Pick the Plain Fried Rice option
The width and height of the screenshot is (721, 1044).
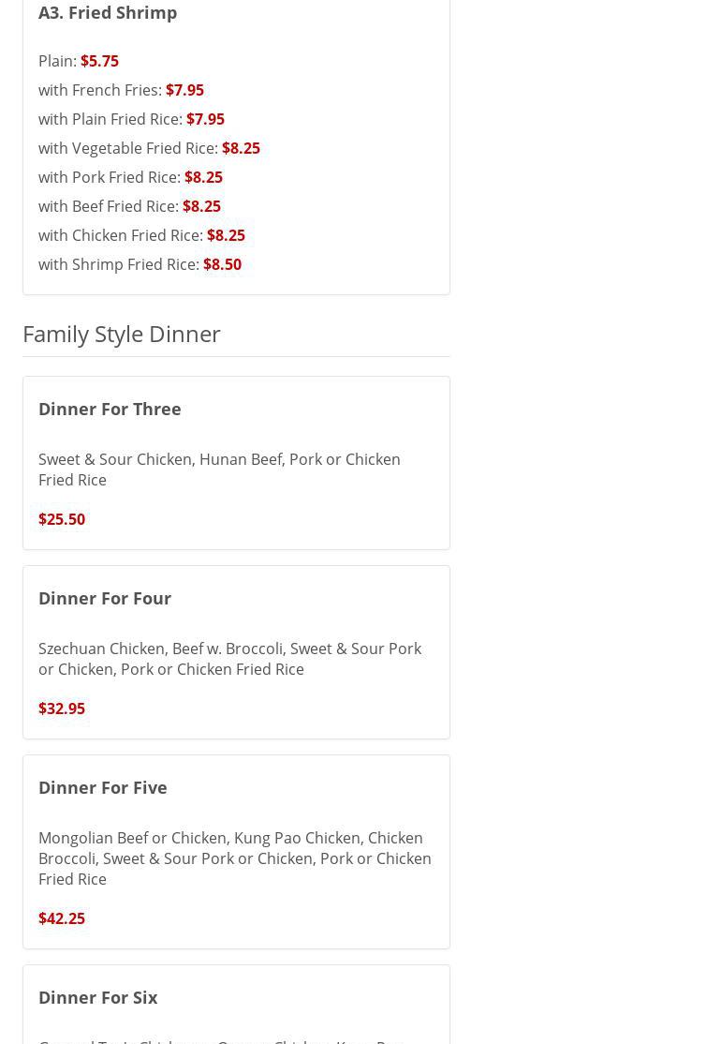[131, 119]
